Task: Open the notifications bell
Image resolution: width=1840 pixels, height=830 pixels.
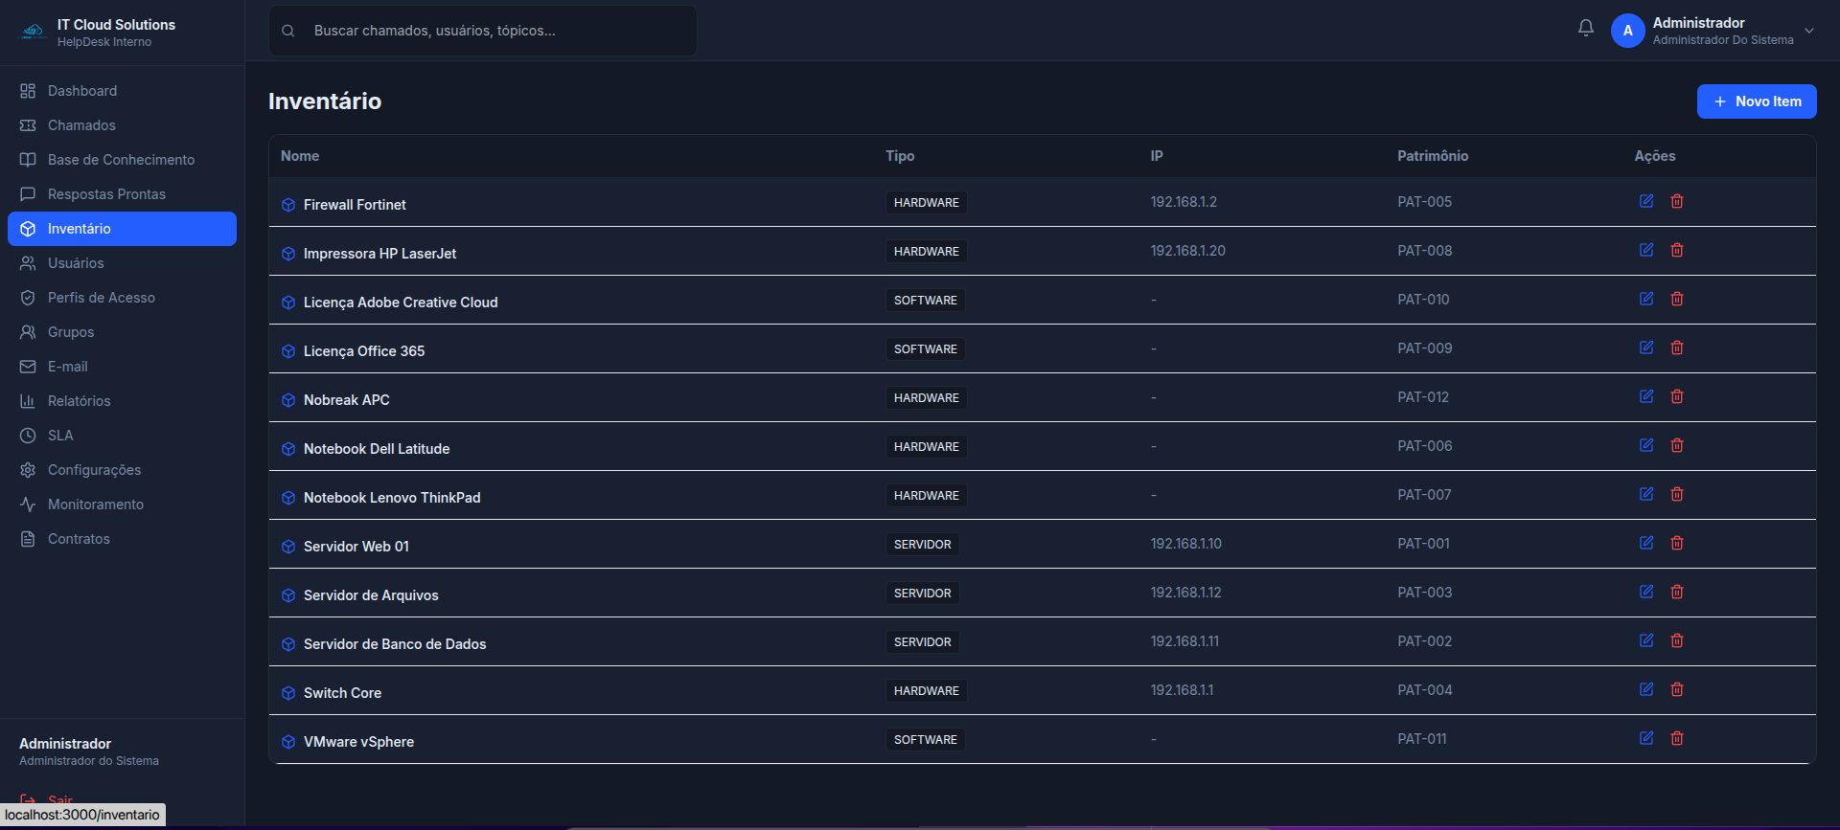Action: [1586, 29]
